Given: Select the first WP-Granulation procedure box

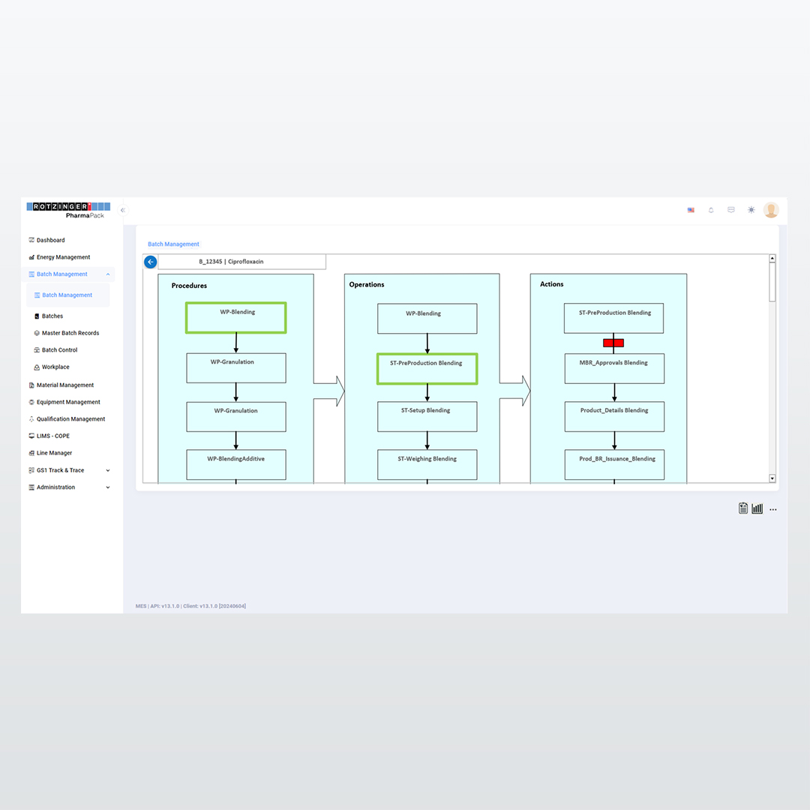Looking at the screenshot, I should point(236,367).
